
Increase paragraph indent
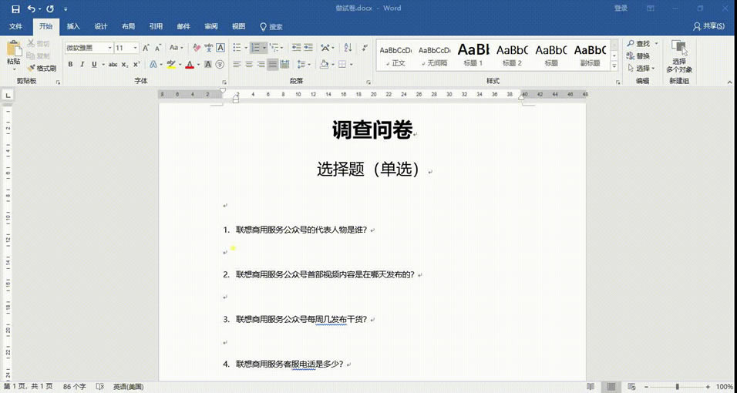pos(308,48)
